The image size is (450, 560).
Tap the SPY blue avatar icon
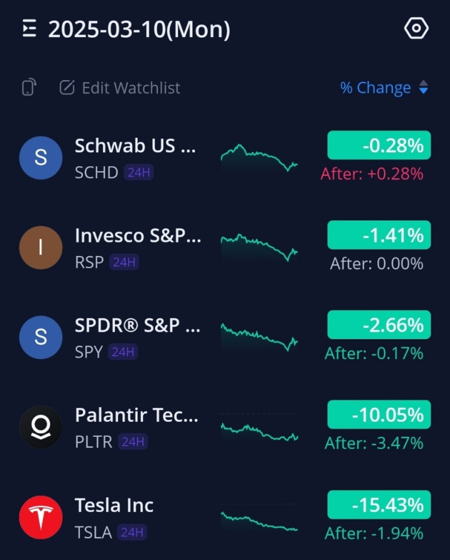click(41, 337)
